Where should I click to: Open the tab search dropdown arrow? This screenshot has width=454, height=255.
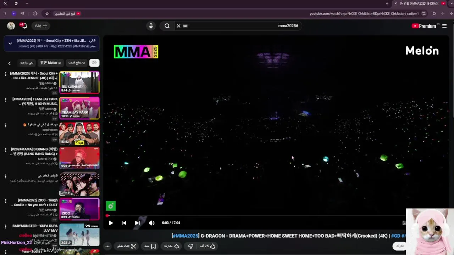(x=451, y=4)
